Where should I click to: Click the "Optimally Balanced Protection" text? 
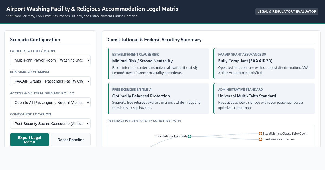pos(141,96)
